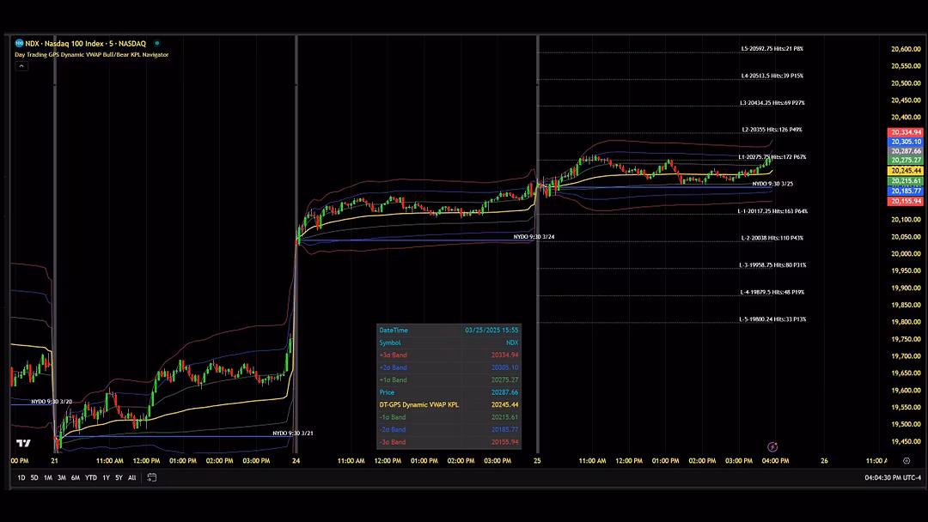928x522 pixels.
Task: Click the +2σ Band table row
Action: [x=449, y=367]
